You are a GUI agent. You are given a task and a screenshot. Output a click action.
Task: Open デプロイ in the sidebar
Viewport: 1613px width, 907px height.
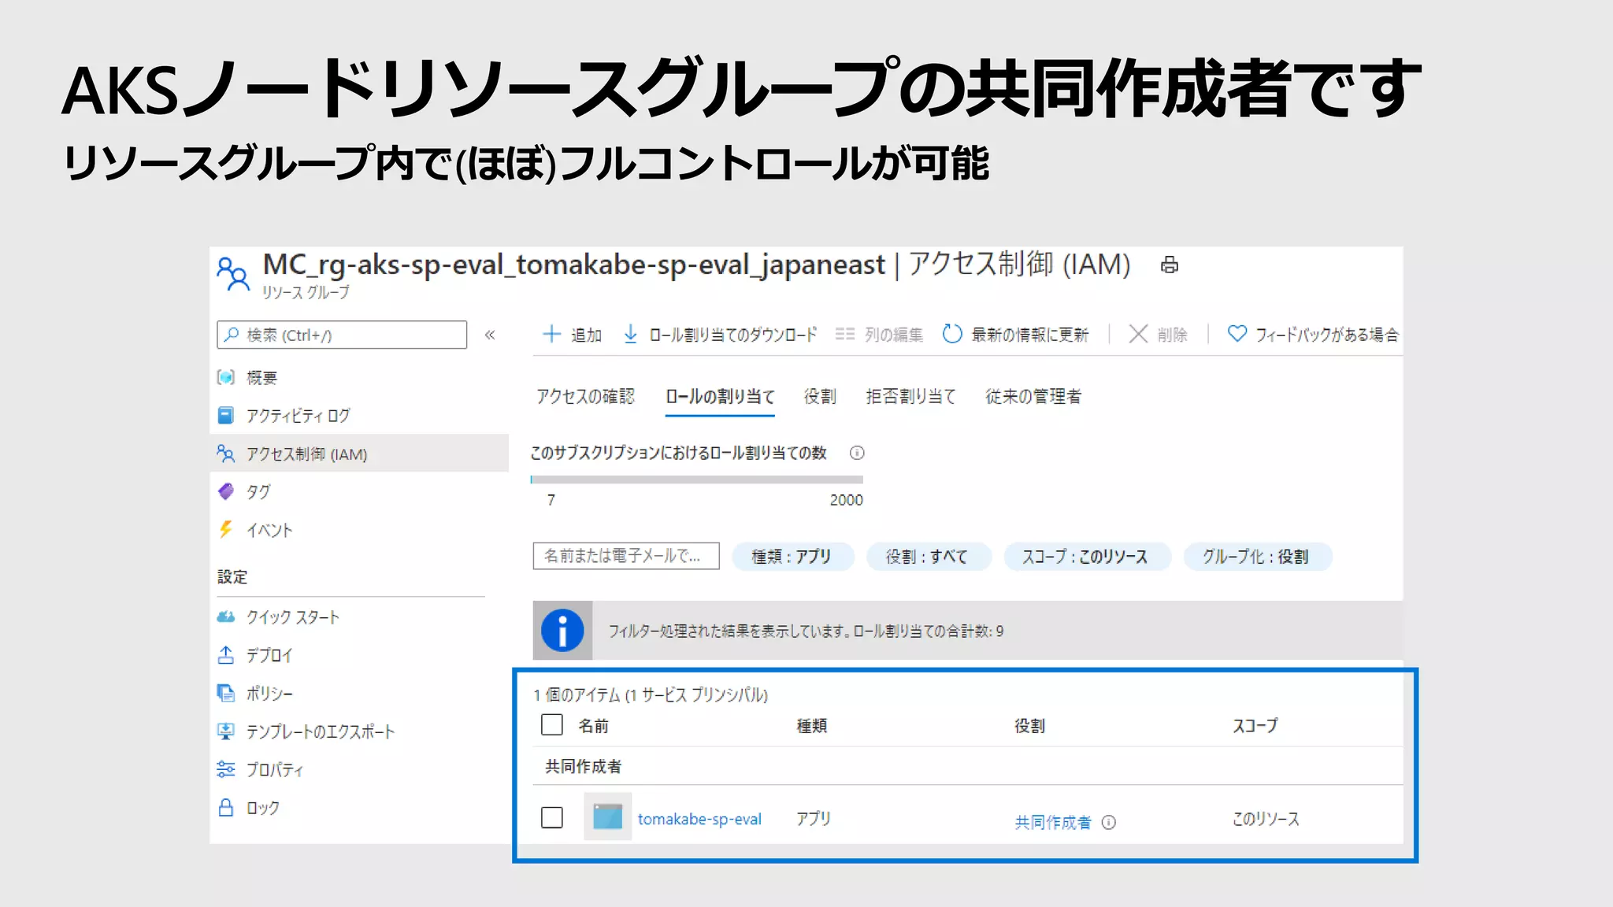pos(269,656)
